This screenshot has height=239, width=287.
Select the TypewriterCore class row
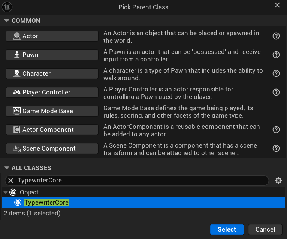[142, 202]
